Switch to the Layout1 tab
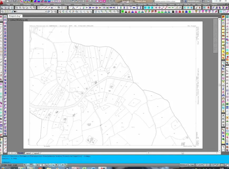 click(x=28, y=153)
